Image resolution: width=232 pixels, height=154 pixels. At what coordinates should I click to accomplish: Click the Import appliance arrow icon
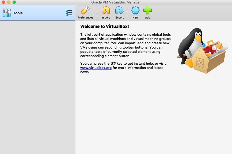click(x=105, y=10)
